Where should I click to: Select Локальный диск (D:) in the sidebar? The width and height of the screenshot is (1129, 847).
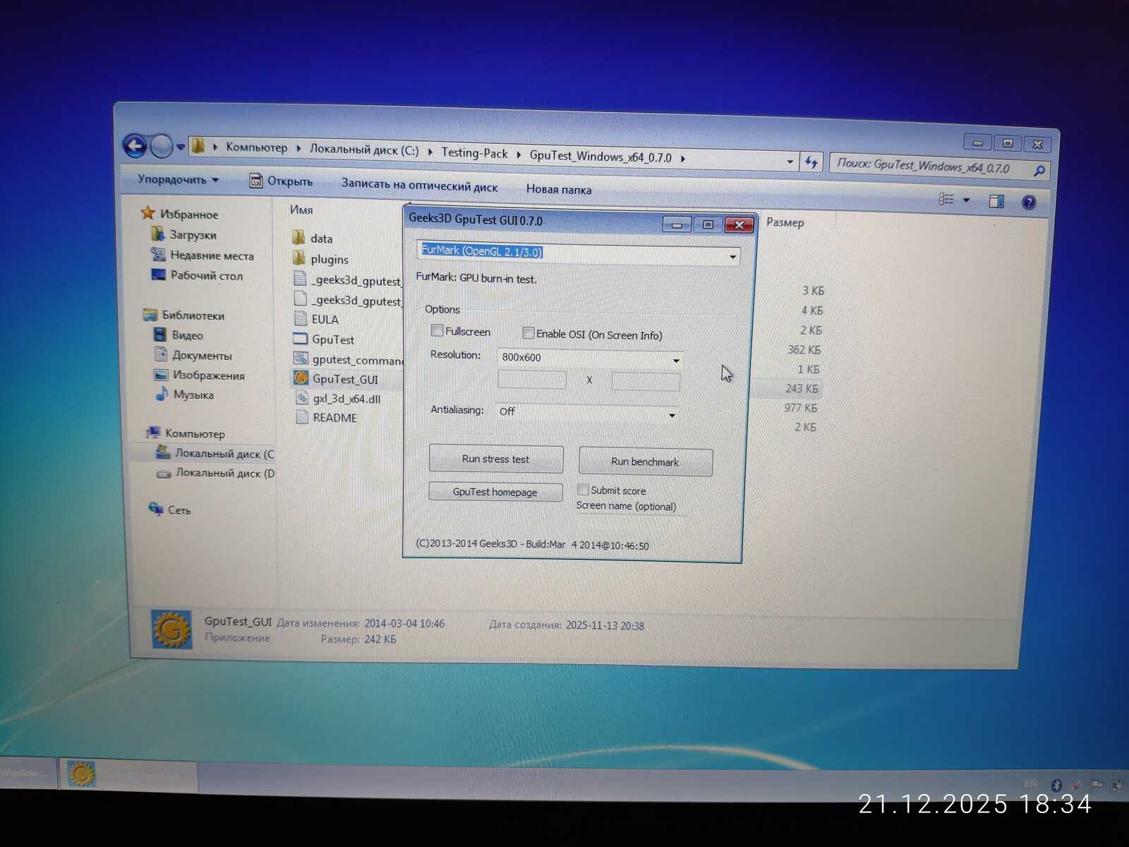(x=225, y=473)
